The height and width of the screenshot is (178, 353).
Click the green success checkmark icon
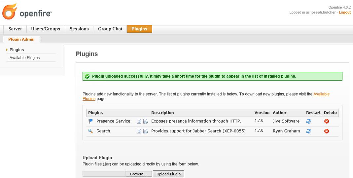pos(87,76)
